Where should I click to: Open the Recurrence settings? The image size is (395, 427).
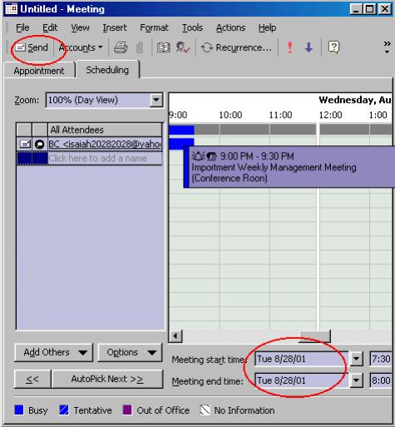(x=236, y=47)
